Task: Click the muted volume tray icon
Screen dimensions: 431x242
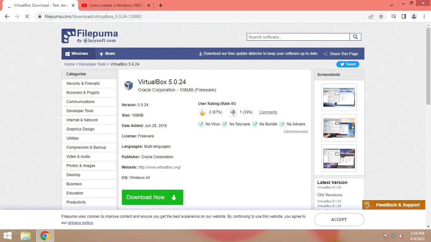Action: (x=401, y=236)
